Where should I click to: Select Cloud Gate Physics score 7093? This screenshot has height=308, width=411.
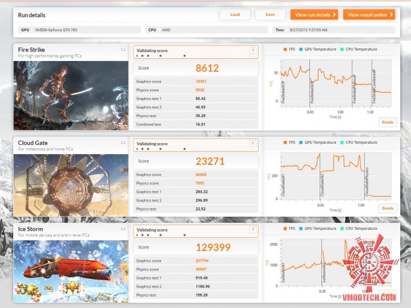pyautogui.click(x=200, y=183)
